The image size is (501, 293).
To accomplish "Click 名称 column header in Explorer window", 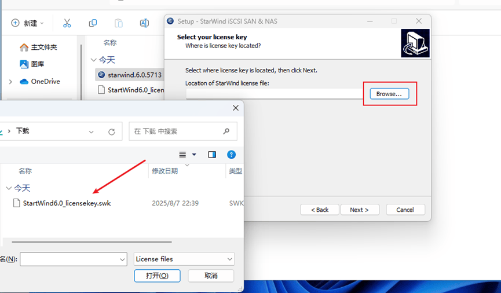I will coord(110,42).
